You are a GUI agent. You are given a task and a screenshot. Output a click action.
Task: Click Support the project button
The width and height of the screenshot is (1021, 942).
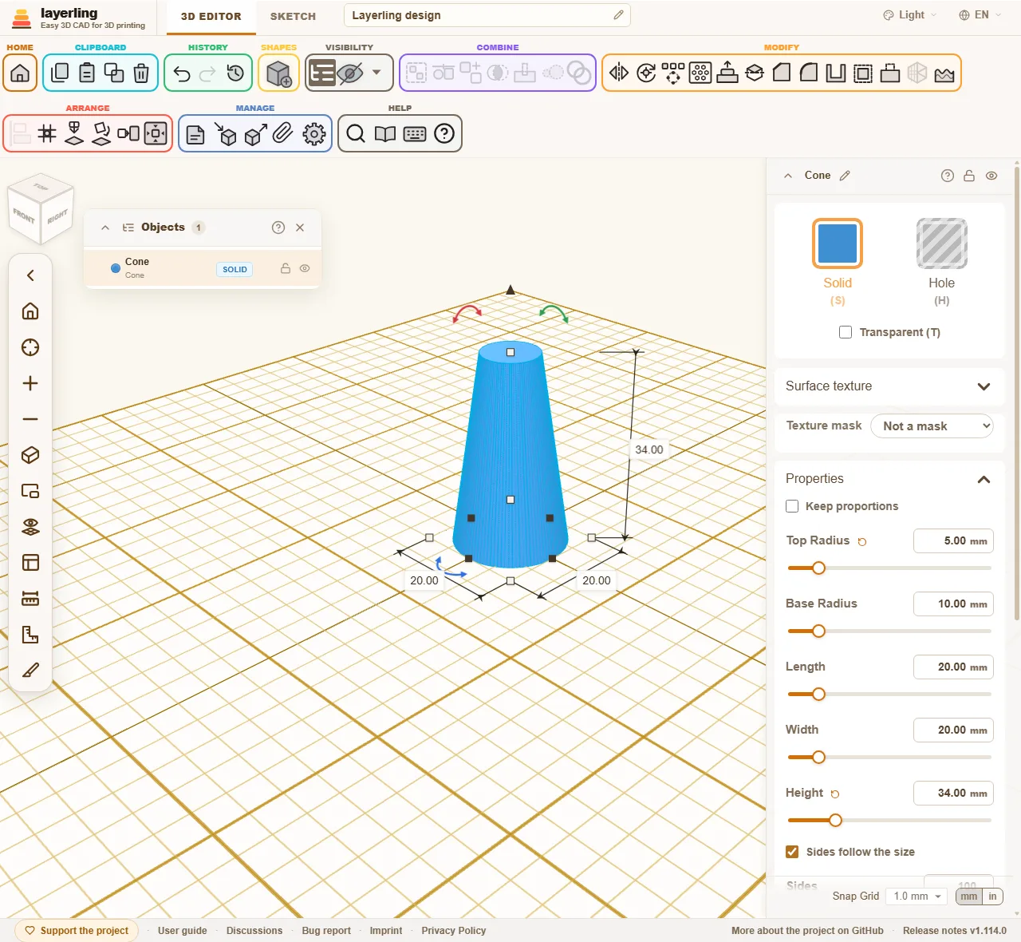pyautogui.click(x=77, y=931)
